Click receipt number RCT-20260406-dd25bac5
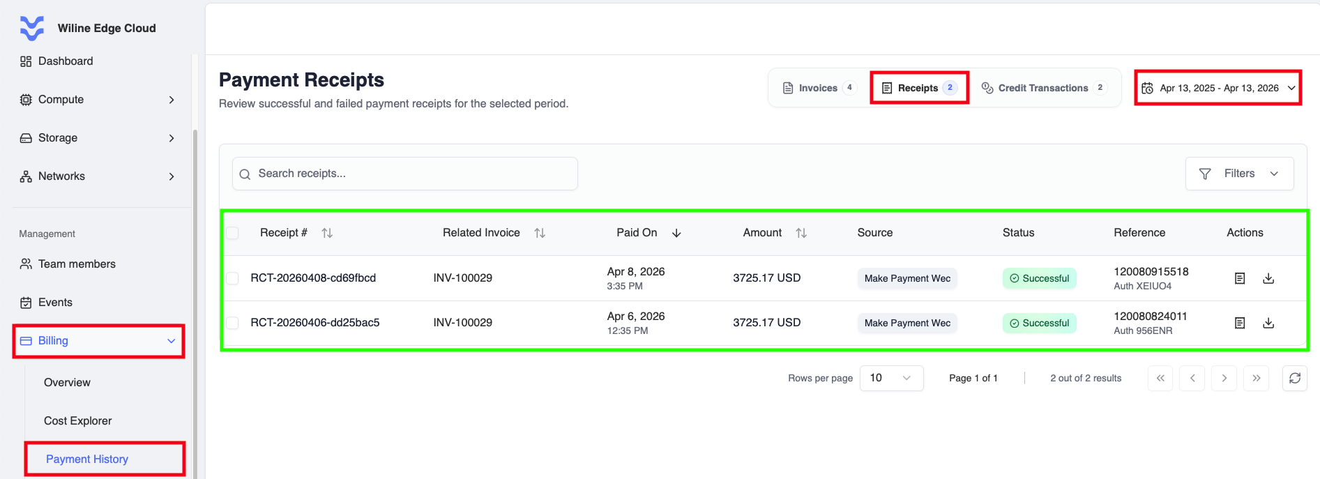This screenshot has width=1320, height=479. coord(315,323)
